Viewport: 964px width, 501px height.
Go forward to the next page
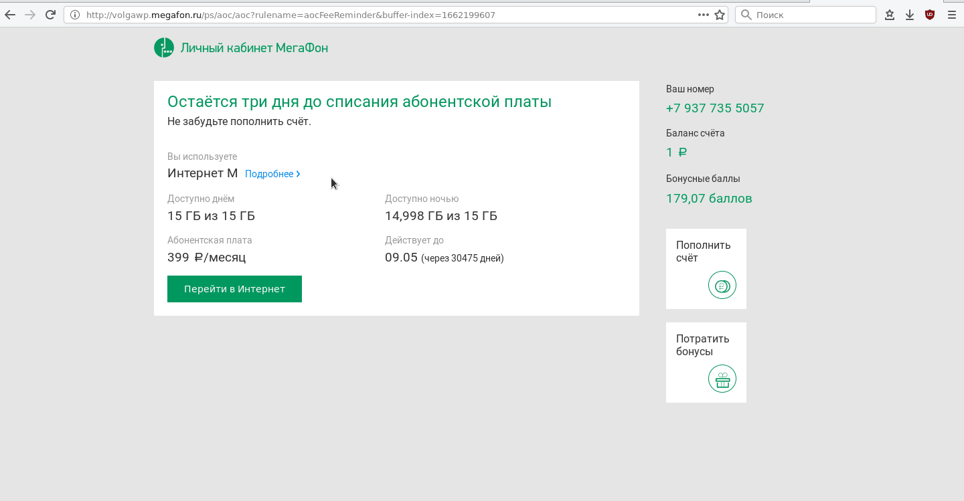(x=30, y=15)
